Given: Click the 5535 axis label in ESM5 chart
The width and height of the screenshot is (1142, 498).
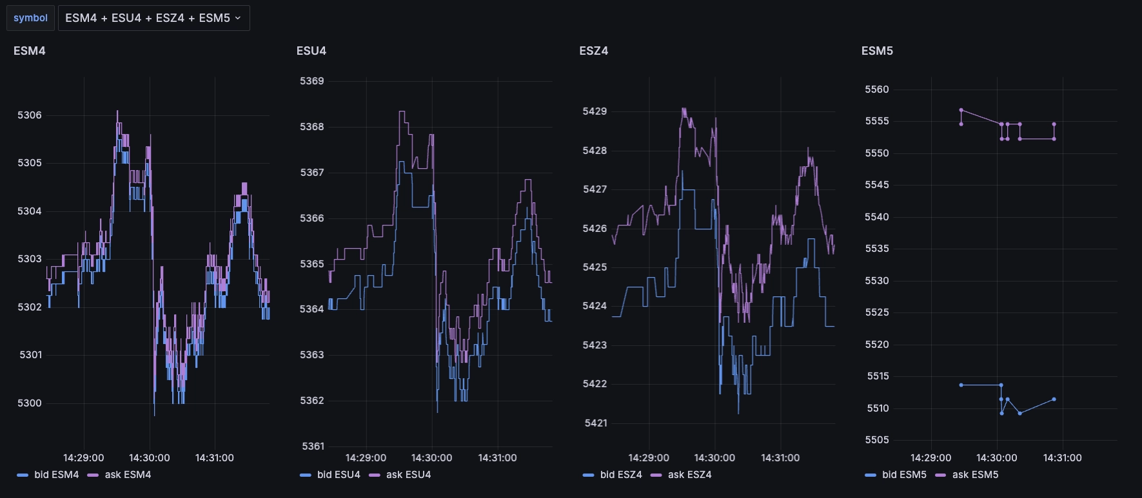Looking at the screenshot, I should pyautogui.click(x=877, y=249).
